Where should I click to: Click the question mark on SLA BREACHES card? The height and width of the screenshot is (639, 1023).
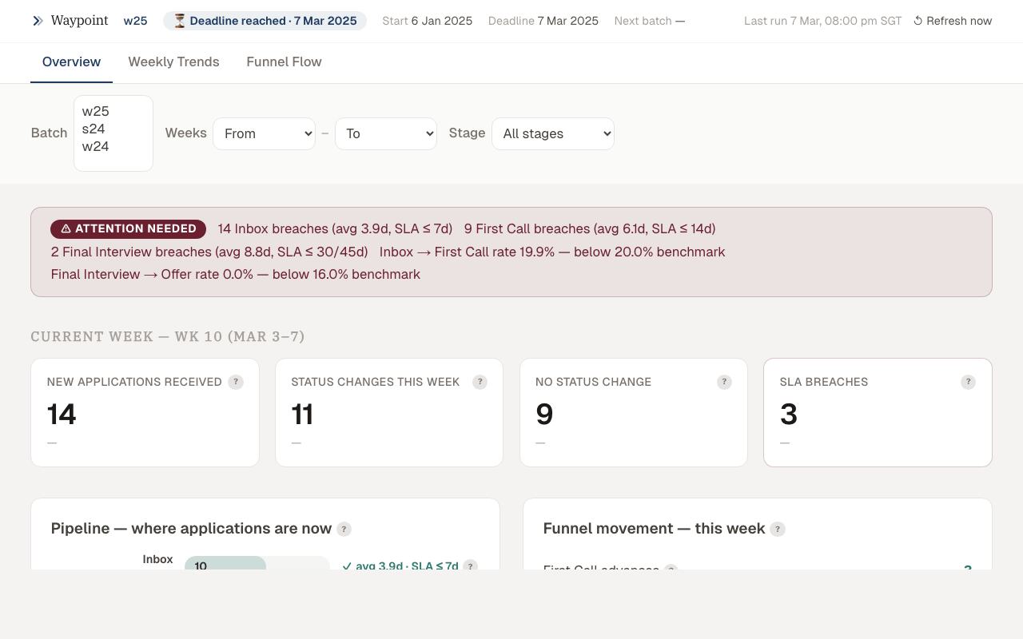pyautogui.click(x=968, y=382)
